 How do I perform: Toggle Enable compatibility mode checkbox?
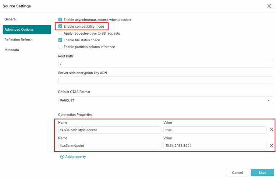coord(60,26)
